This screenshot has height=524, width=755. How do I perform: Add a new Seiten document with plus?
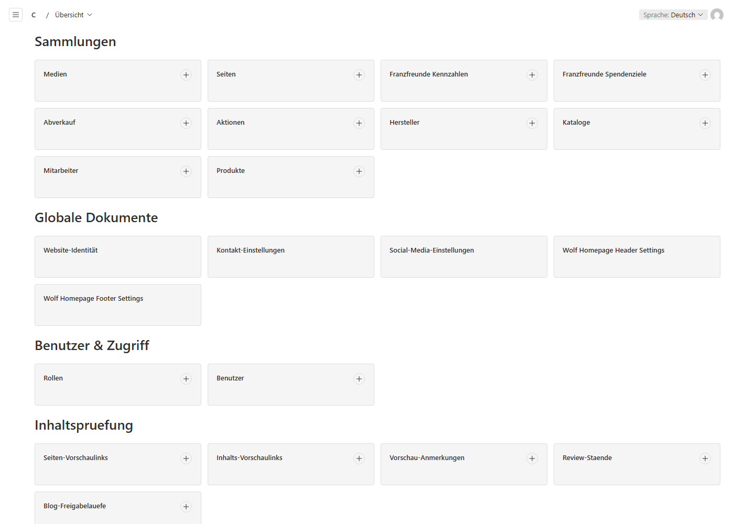[x=359, y=75]
